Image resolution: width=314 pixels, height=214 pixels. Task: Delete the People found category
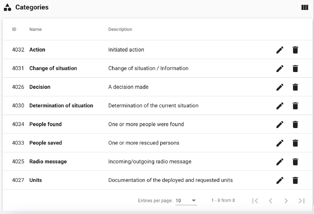coord(295,124)
